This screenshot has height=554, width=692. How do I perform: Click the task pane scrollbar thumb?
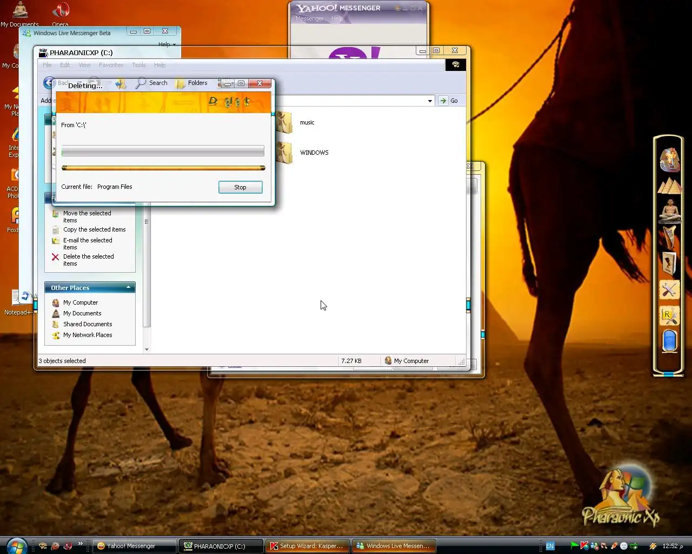click(147, 264)
